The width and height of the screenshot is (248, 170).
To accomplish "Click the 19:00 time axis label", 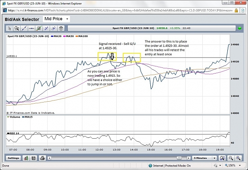I will pyautogui.click(x=220, y=150).
